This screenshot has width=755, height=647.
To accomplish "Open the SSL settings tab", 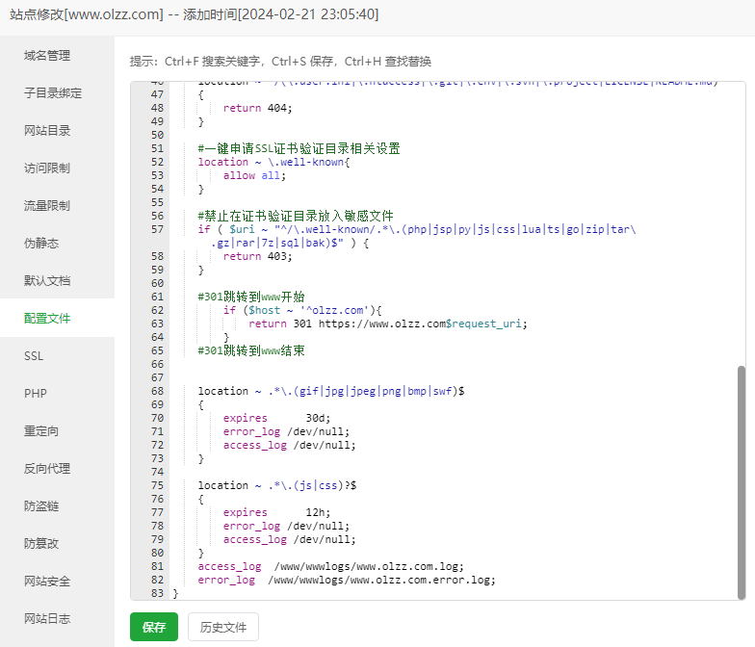I will (34, 356).
